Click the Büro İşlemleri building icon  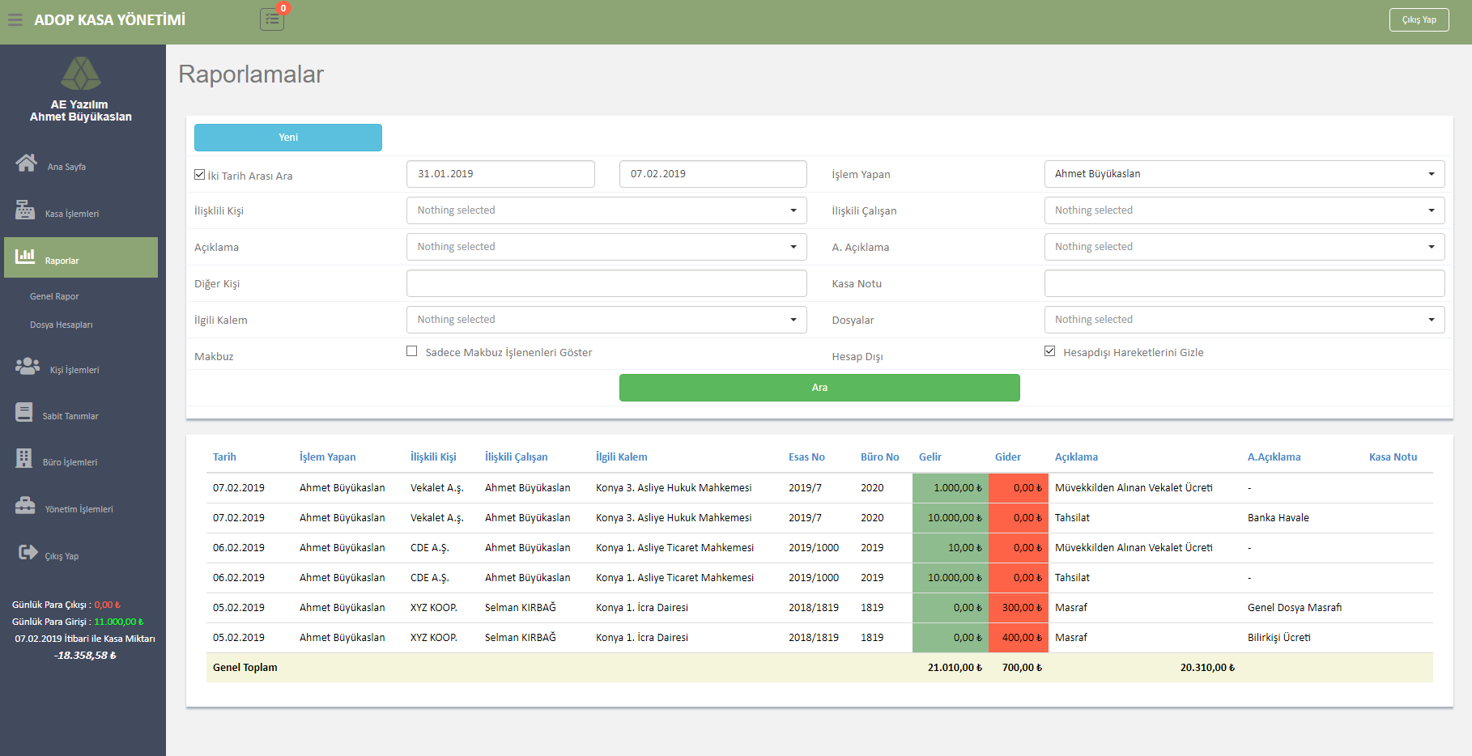tap(24, 458)
